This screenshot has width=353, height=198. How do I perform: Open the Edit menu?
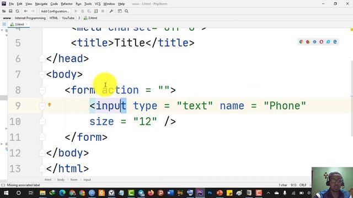point(20,4)
